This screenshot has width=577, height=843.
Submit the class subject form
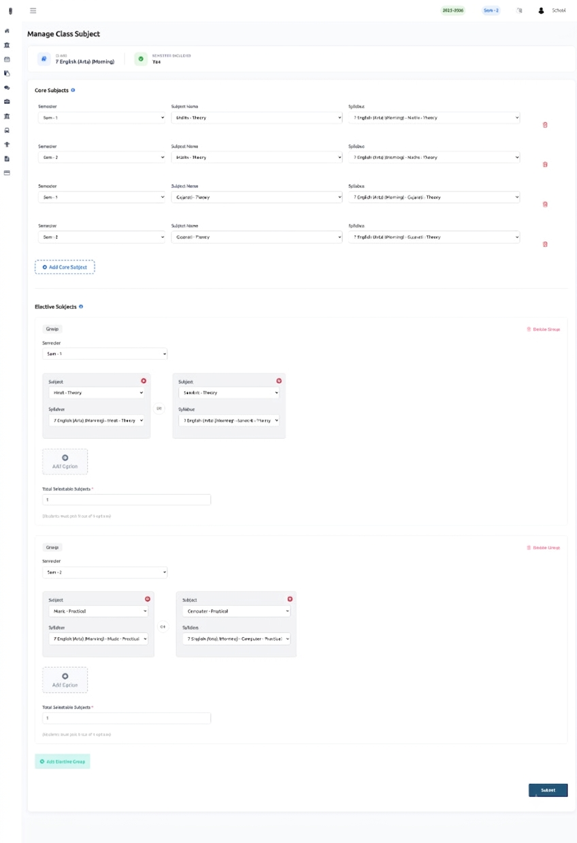point(548,791)
